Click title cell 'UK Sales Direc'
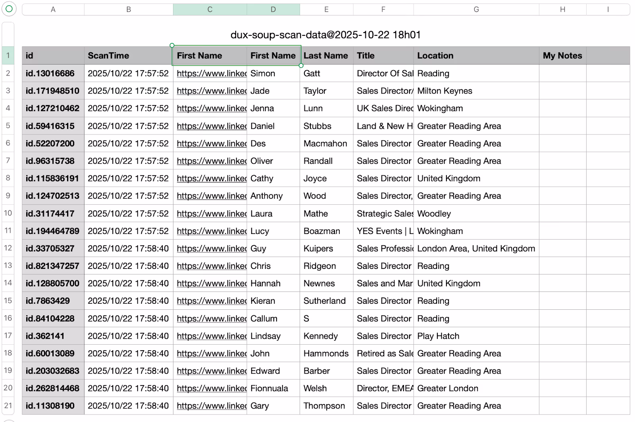This screenshot has width=635, height=422. coord(383,108)
